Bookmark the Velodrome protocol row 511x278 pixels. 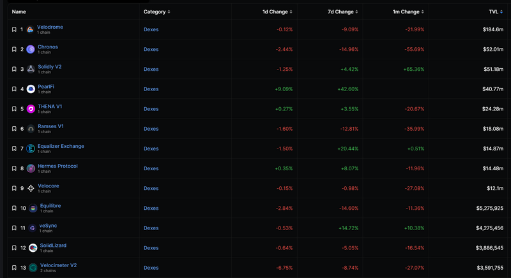(14, 29)
